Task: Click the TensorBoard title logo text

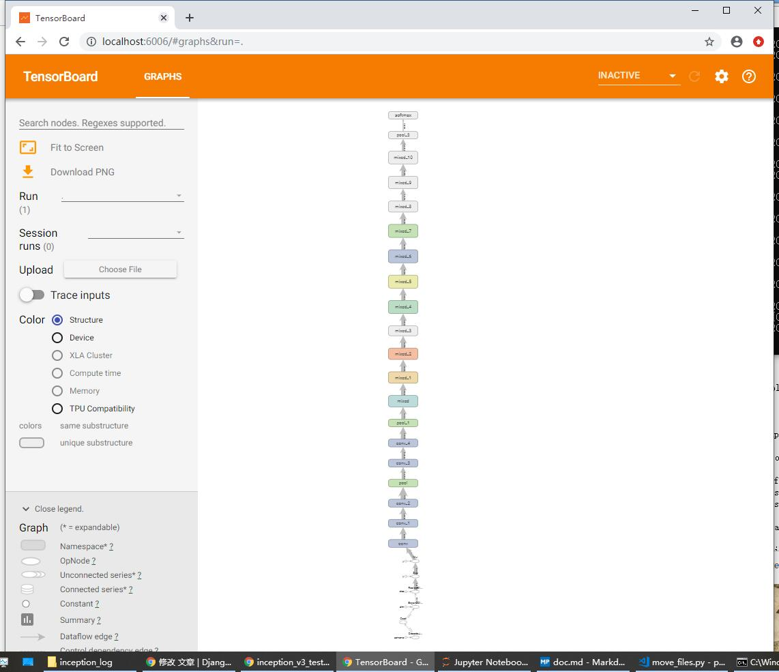Action: point(61,76)
